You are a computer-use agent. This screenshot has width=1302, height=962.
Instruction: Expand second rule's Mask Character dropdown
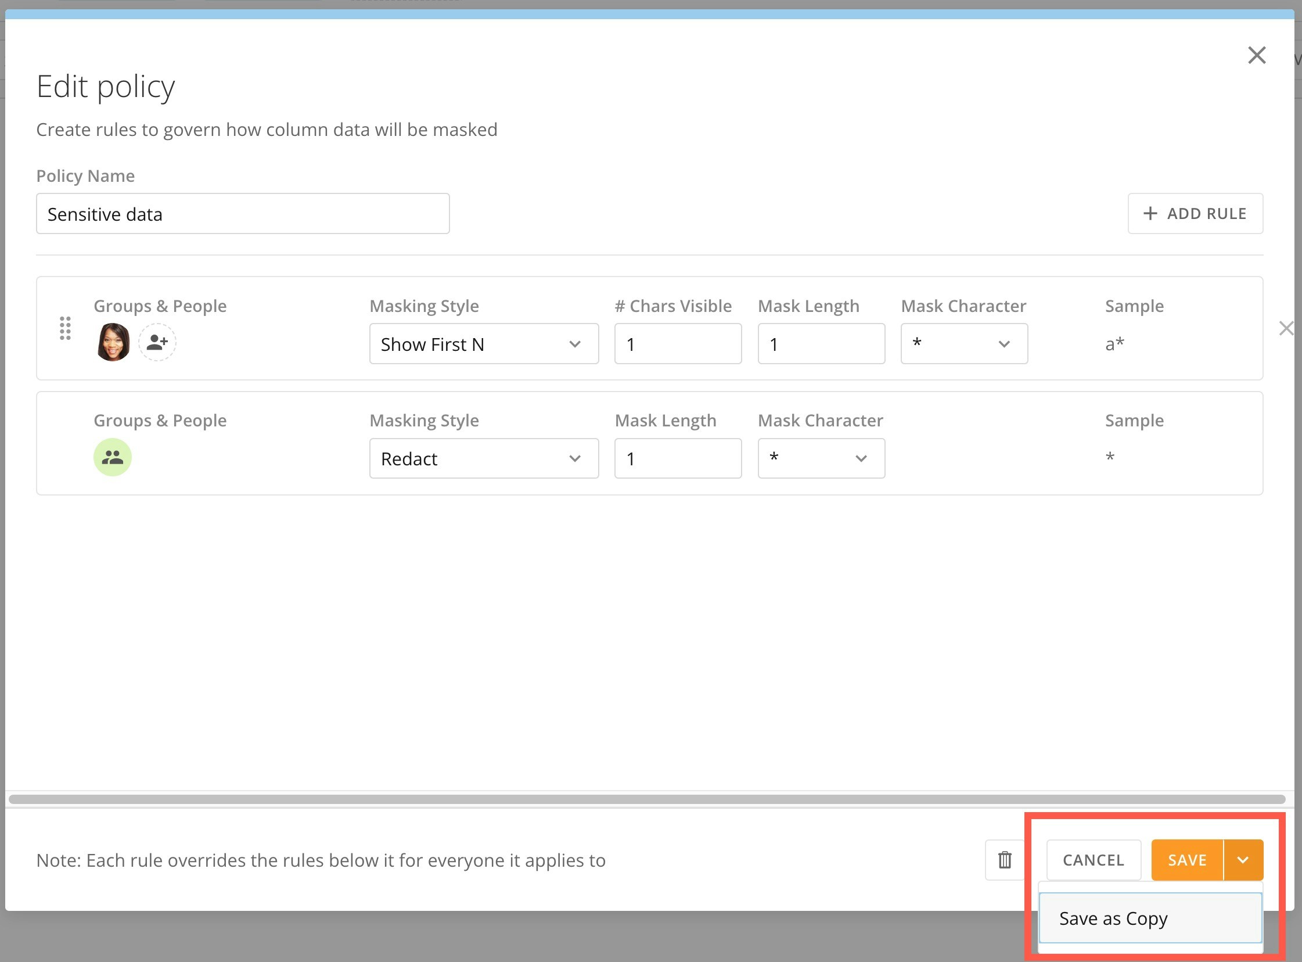tap(821, 459)
